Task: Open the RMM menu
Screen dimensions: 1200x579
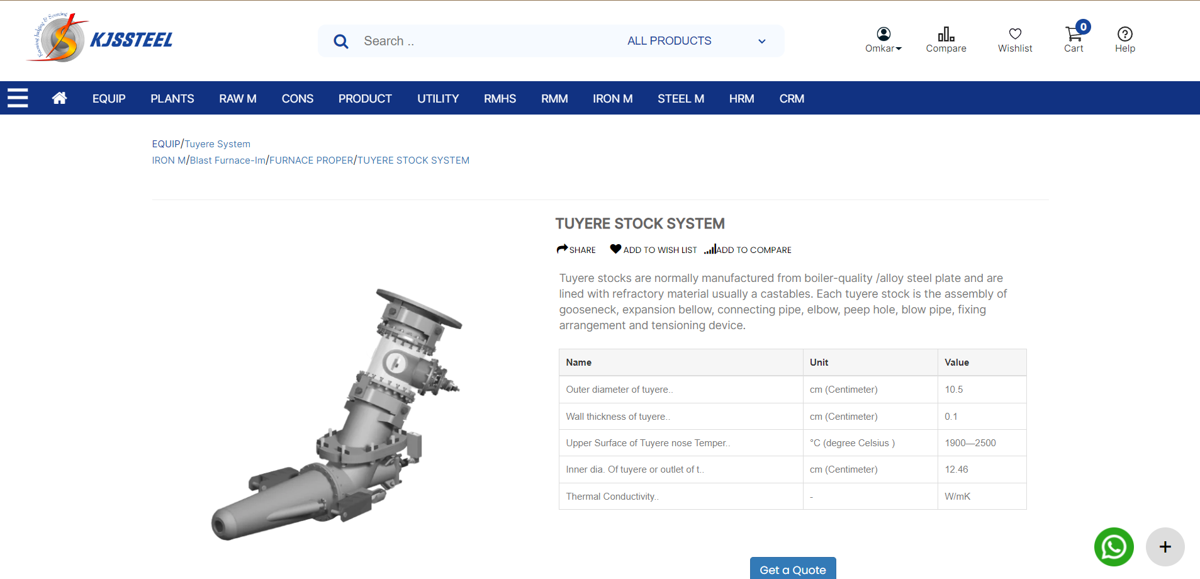Action: pos(554,99)
